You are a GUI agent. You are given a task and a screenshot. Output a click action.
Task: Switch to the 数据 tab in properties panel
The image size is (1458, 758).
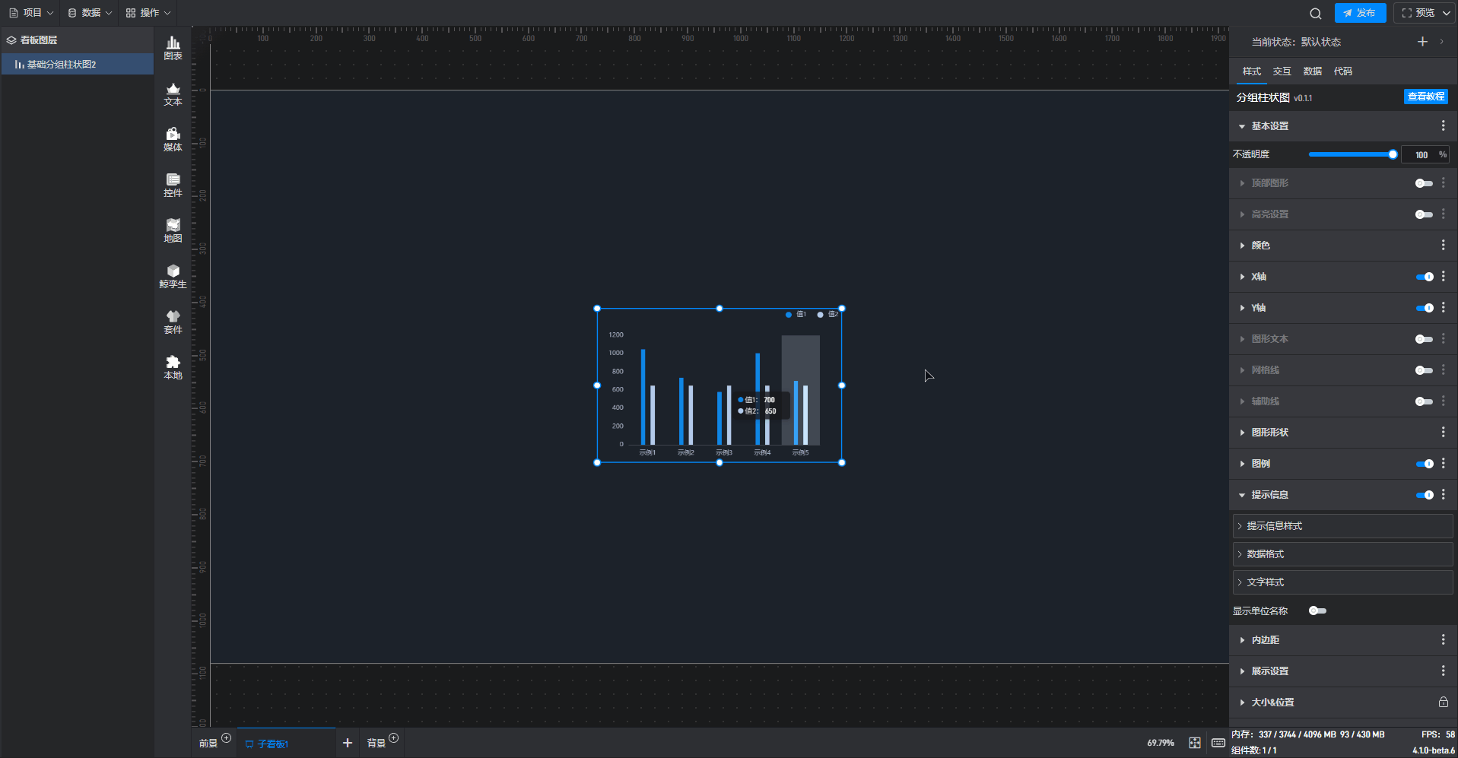[1312, 71]
